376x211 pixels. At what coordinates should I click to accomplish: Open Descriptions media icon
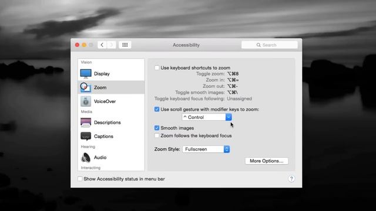pyautogui.click(x=86, y=122)
